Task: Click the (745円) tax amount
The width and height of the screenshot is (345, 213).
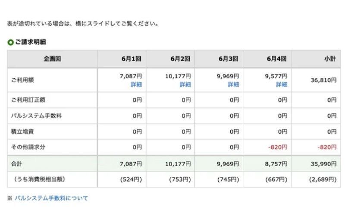Action: pyautogui.click(x=228, y=179)
